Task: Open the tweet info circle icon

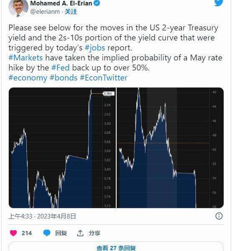Action: tap(219, 216)
